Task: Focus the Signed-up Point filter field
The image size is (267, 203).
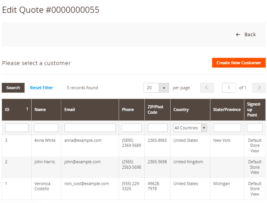Action: 255,128
